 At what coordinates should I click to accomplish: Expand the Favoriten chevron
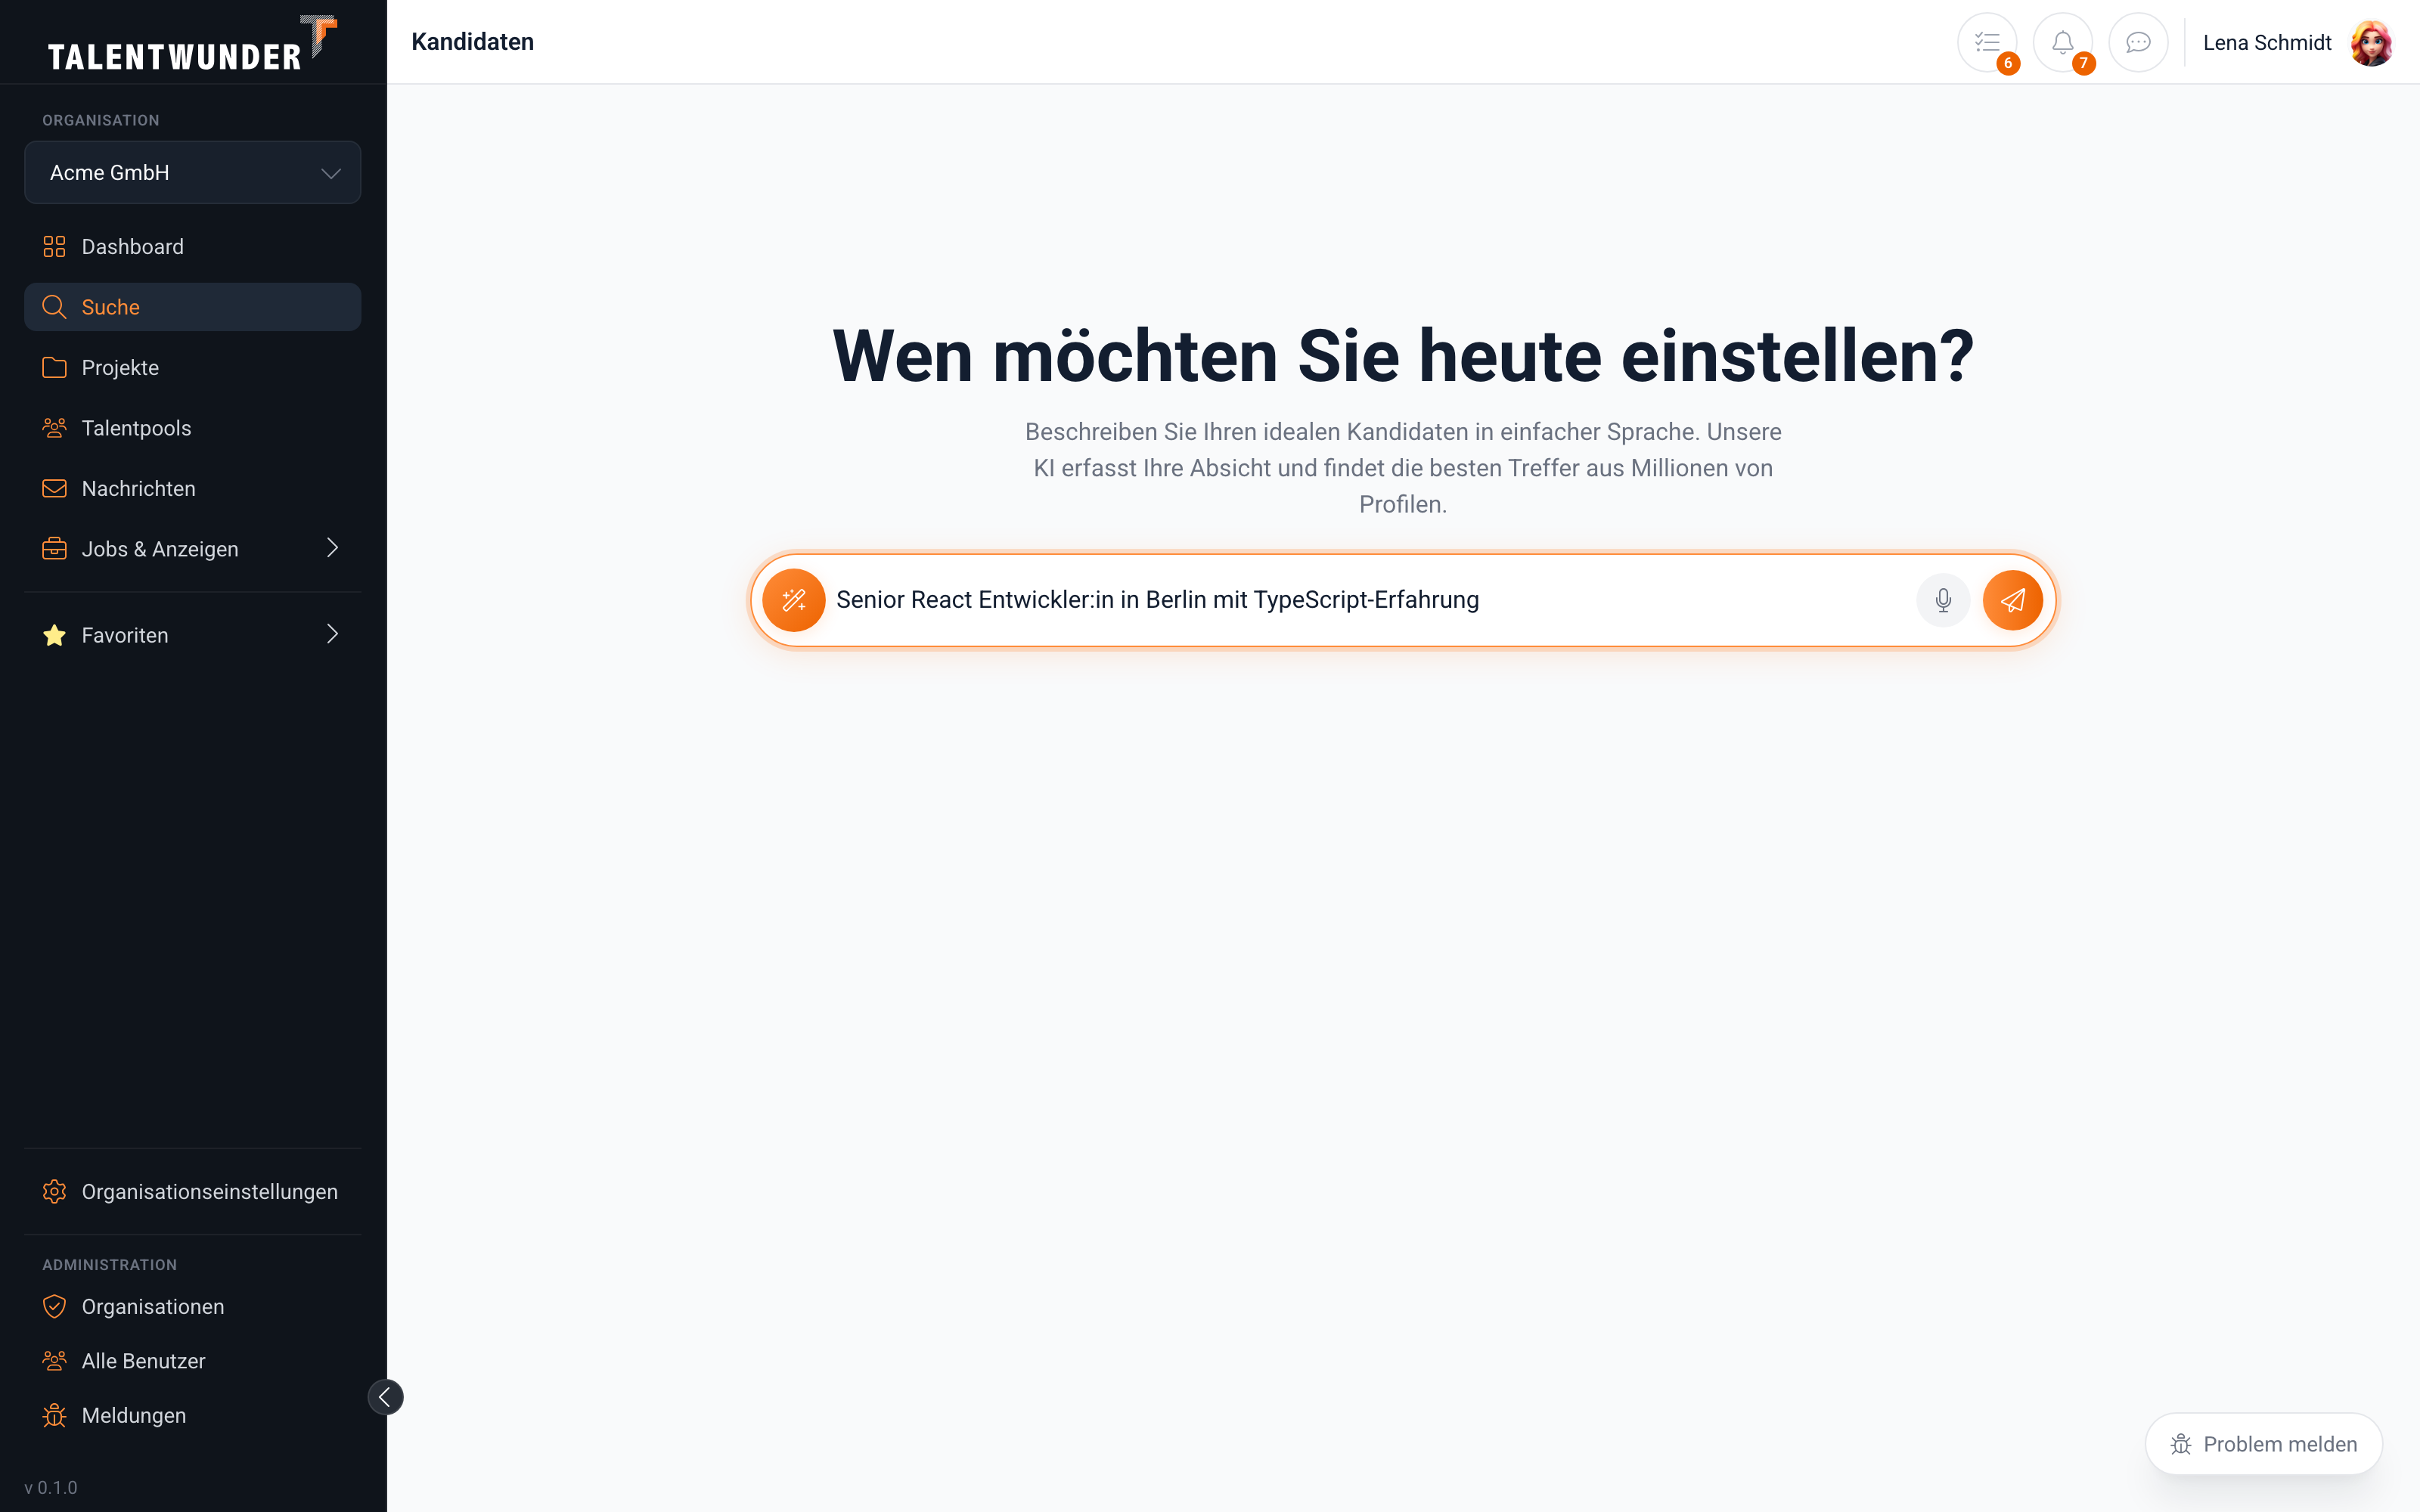tap(332, 634)
